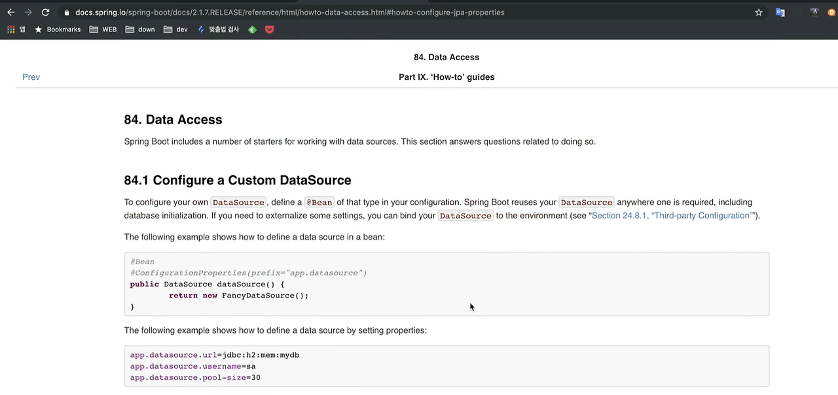The height and width of the screenshot is (395, 838).
Task: Click the browser forward arrow
Action: pos(27,12)
